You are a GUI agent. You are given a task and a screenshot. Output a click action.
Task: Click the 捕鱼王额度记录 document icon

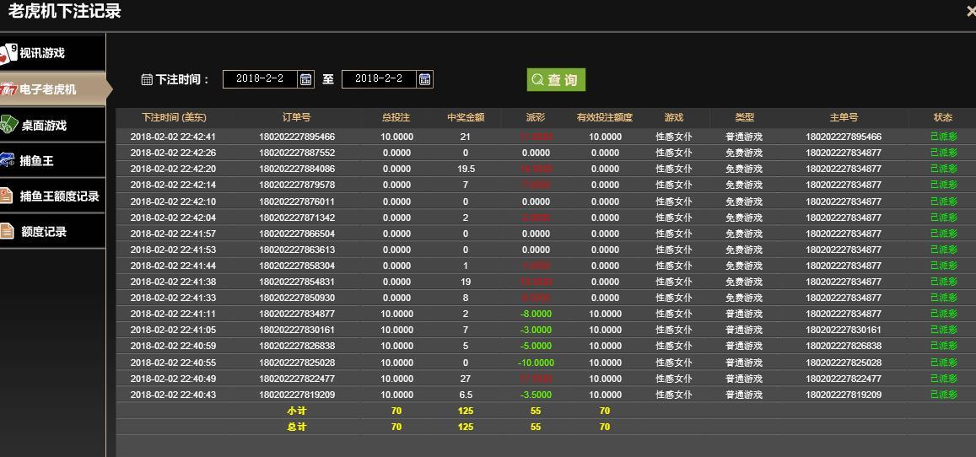click(7, 196)
